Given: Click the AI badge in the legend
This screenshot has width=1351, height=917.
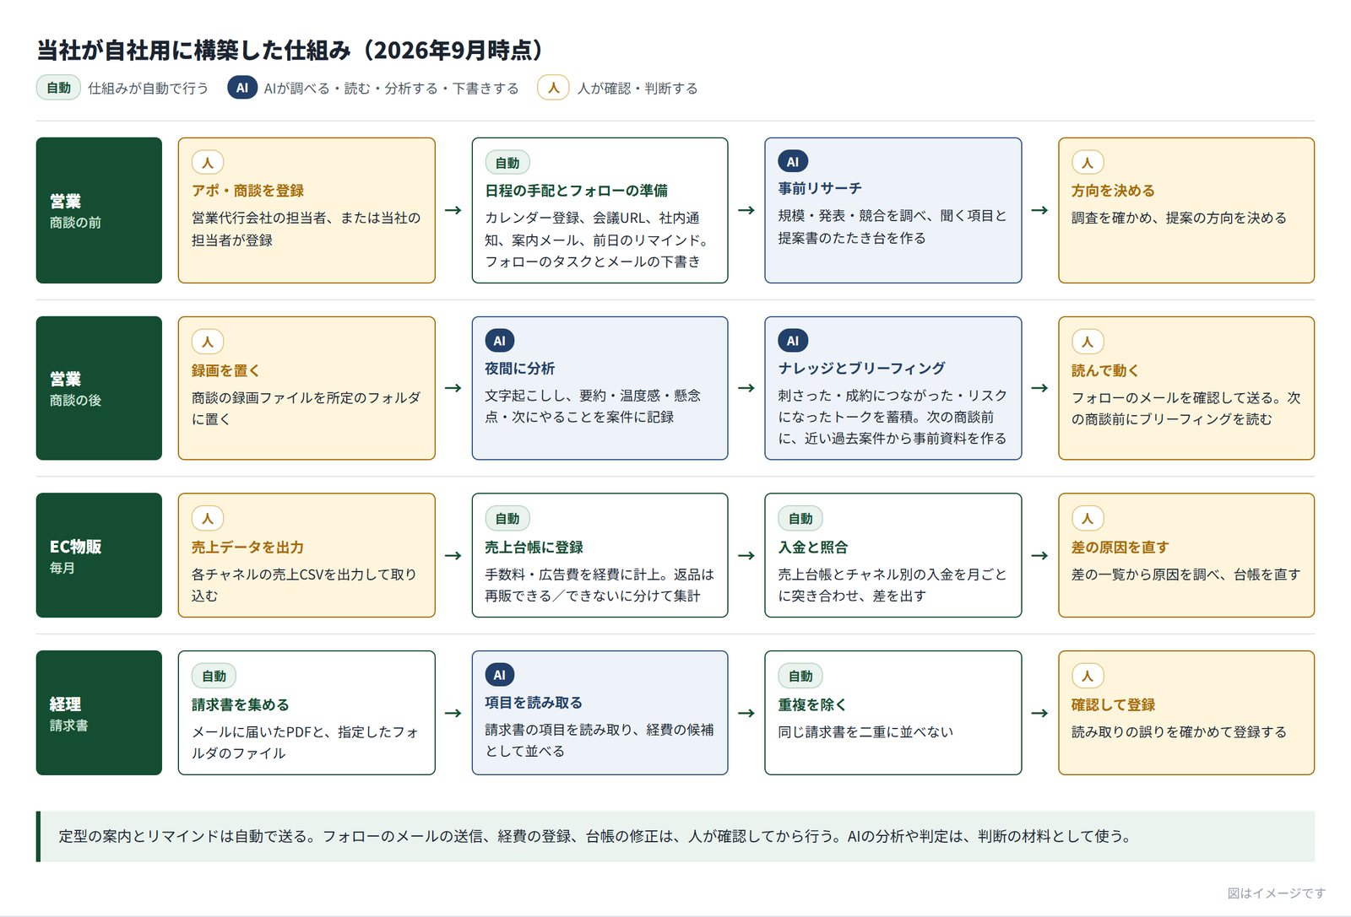Looking at the screenshot, I should (x=242, y=88).
